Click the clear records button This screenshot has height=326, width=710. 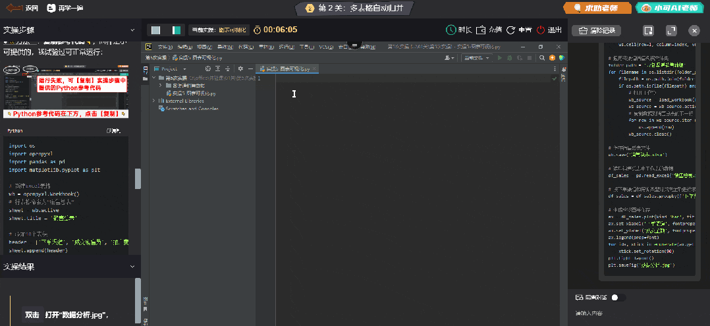(597, 30)
